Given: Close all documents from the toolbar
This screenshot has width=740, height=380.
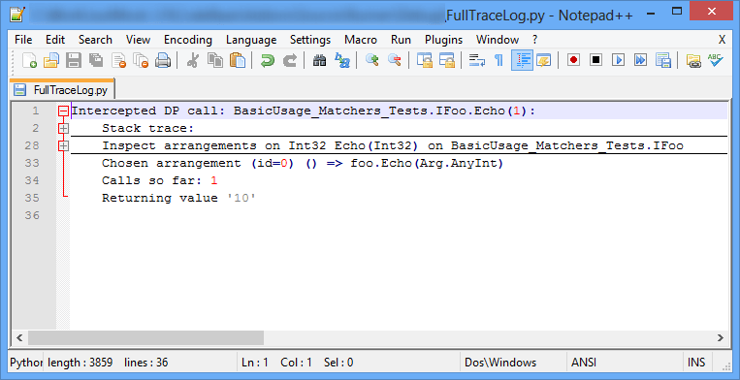Looking at the screenshot, I should pyautogui.click(x=141, y=60).
